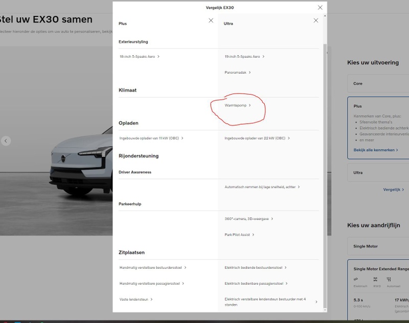Open 11 kW onboard charger details
The width and height of the screenshot is (409, 323).
(151, 138)
